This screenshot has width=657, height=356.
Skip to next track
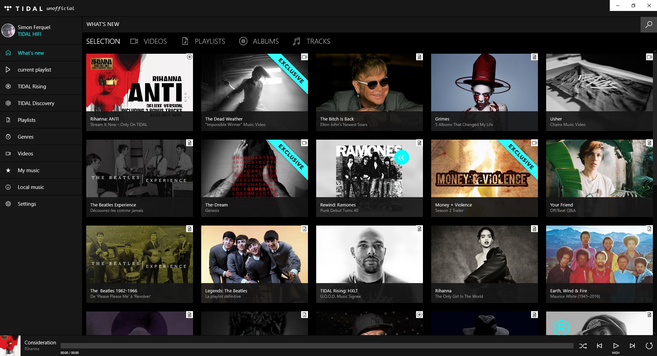(x=632, y=346)
